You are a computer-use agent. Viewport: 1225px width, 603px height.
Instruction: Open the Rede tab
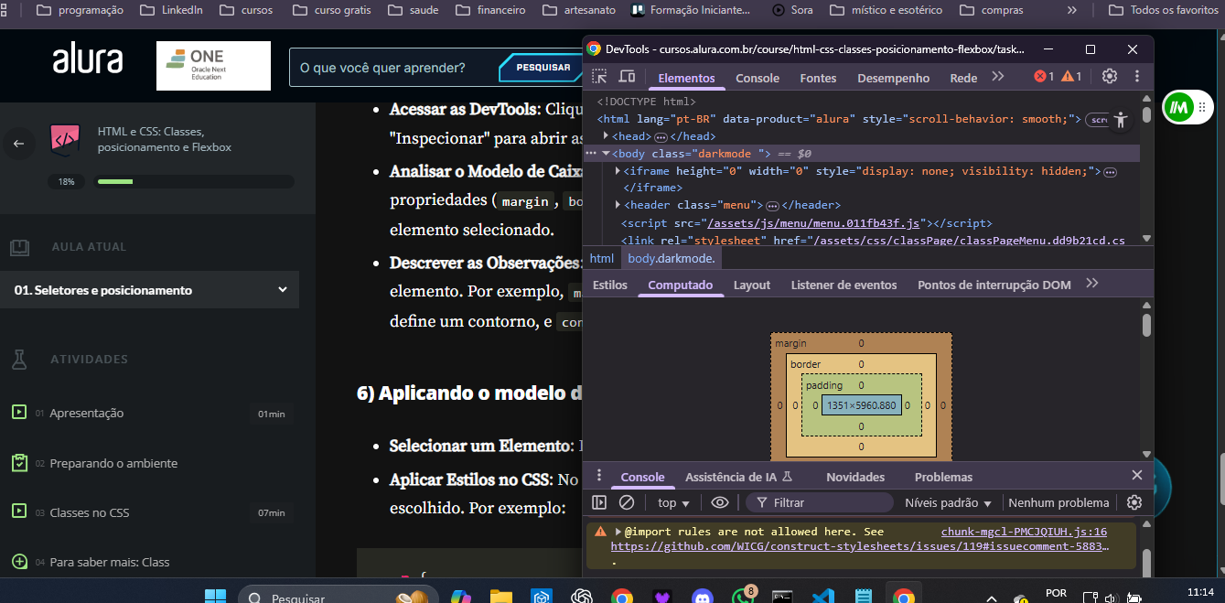(963, 78)
